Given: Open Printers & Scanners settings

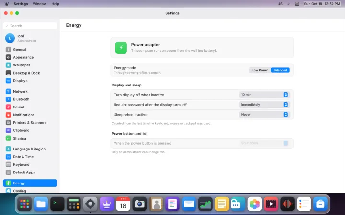Looking at the screenshot, I should 30,123.
